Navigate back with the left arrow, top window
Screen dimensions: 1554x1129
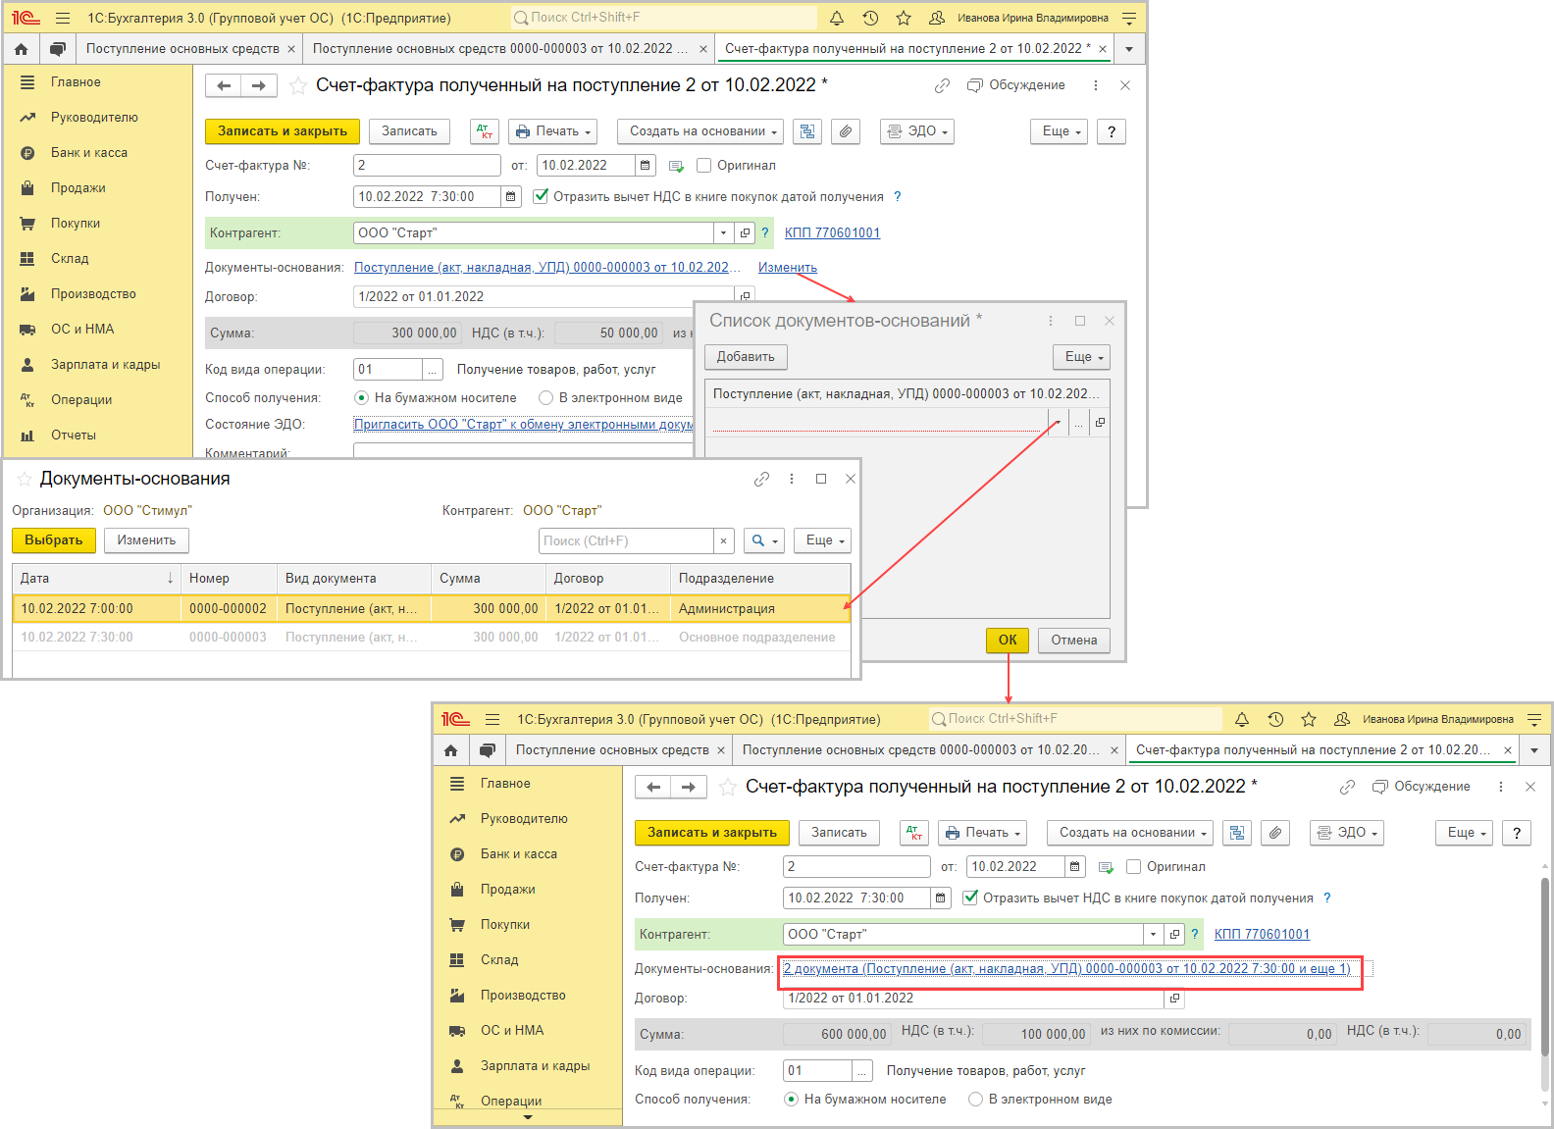point(224,86)
